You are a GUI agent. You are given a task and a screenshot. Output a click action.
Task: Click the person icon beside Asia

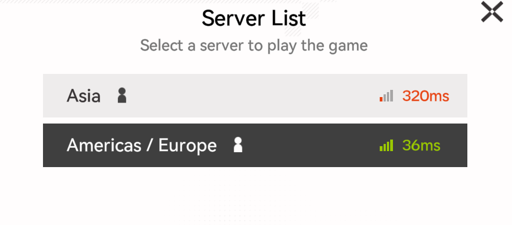click(122, 95)
